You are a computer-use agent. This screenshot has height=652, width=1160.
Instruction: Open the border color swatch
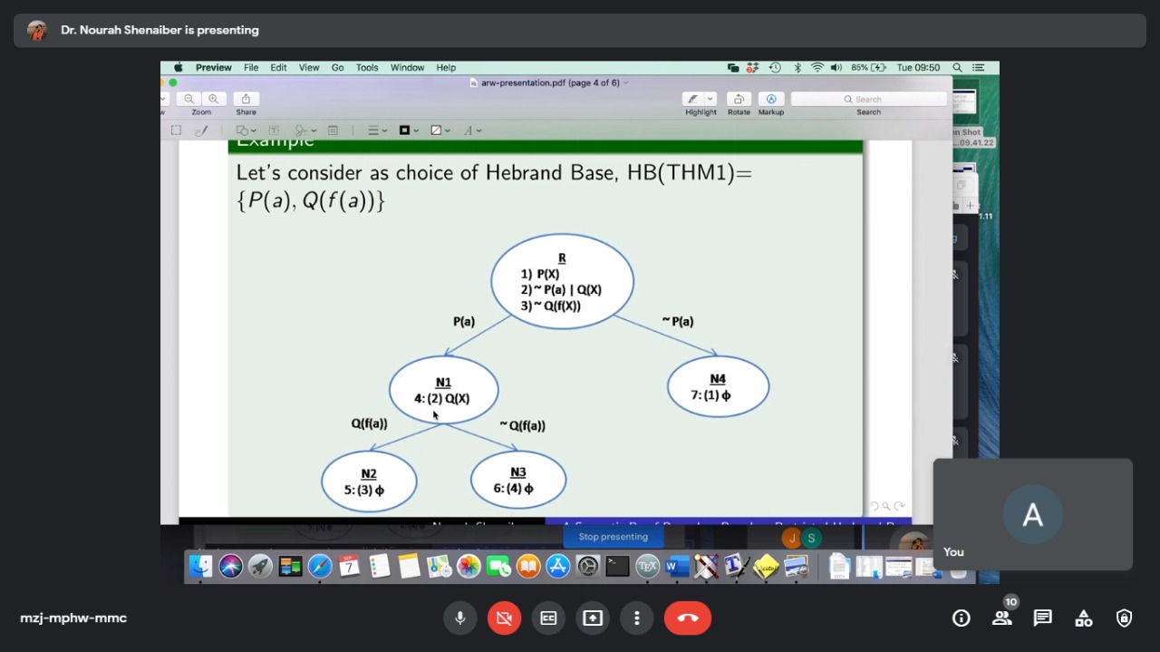[409, 131]
